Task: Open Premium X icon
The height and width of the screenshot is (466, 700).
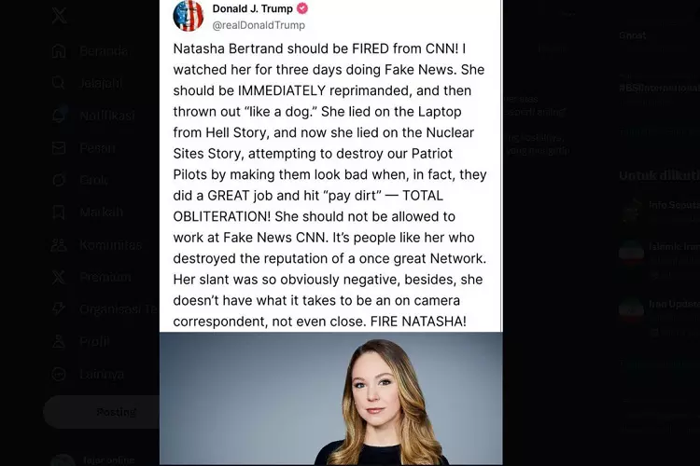Action: point(59,277)
